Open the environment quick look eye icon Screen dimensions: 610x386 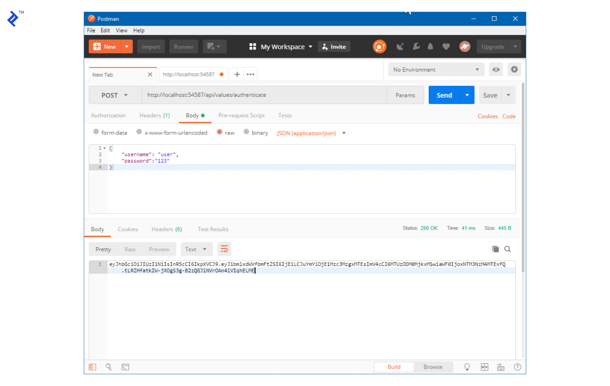click(496, 69)
